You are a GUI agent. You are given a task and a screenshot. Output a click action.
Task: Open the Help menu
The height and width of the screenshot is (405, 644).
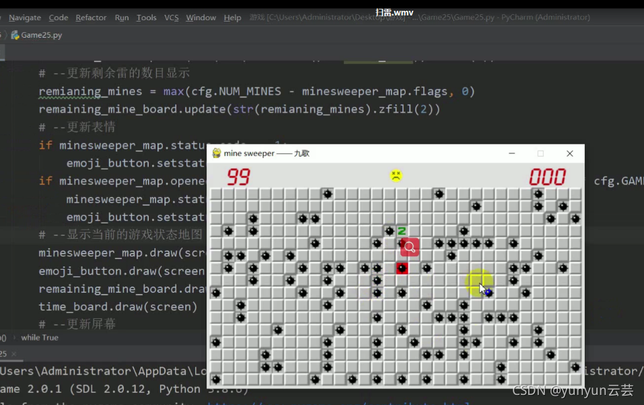(x=232, y=17)
